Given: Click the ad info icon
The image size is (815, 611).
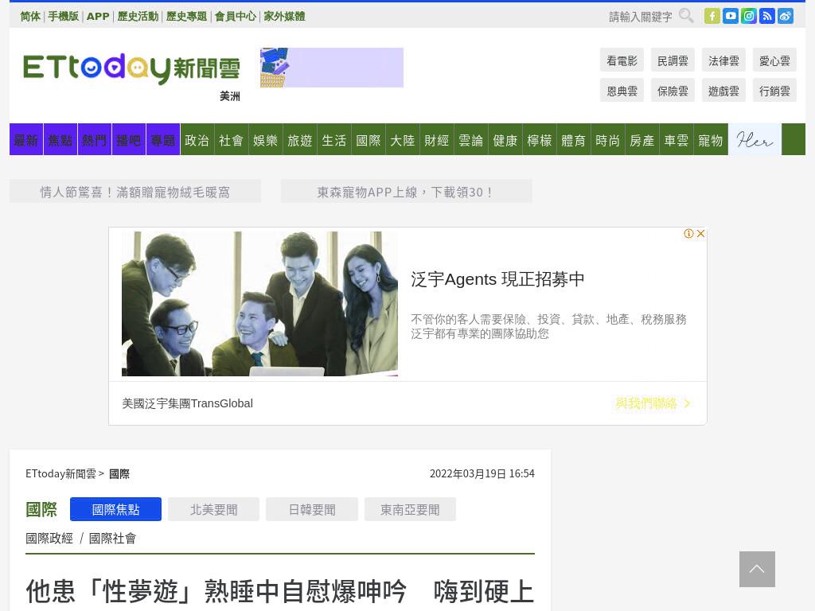Looking at the screenshot, I should 688,234.
